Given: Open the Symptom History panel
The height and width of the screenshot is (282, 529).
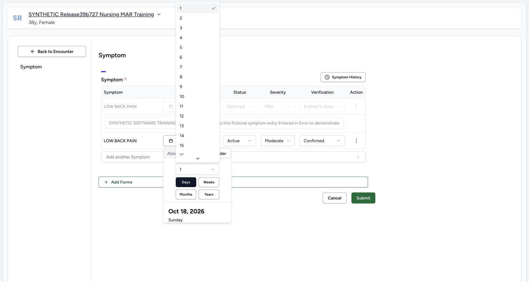Looking at the screenshot, I should 343,77.
